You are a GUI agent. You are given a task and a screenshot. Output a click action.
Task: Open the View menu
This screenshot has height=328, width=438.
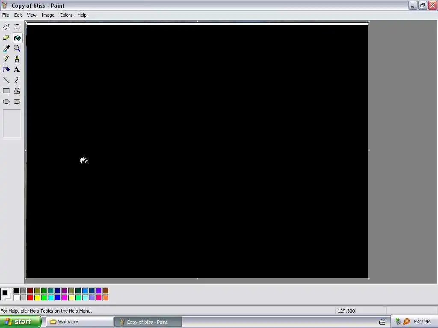coord(32,15)
